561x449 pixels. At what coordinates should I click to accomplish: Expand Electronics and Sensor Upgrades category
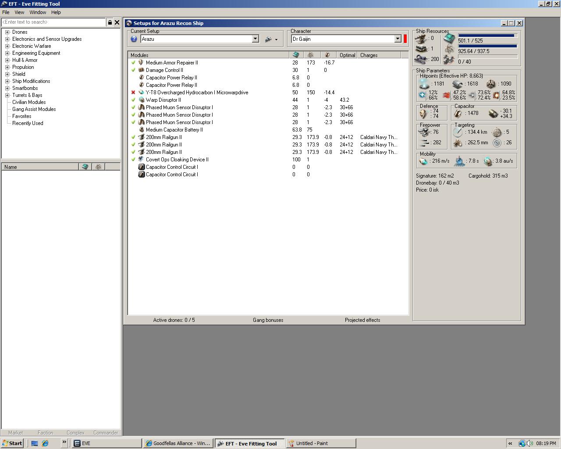coord(7,39)
